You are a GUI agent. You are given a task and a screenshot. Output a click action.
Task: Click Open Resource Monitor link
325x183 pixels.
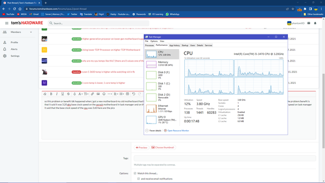(x=178, y=131)
